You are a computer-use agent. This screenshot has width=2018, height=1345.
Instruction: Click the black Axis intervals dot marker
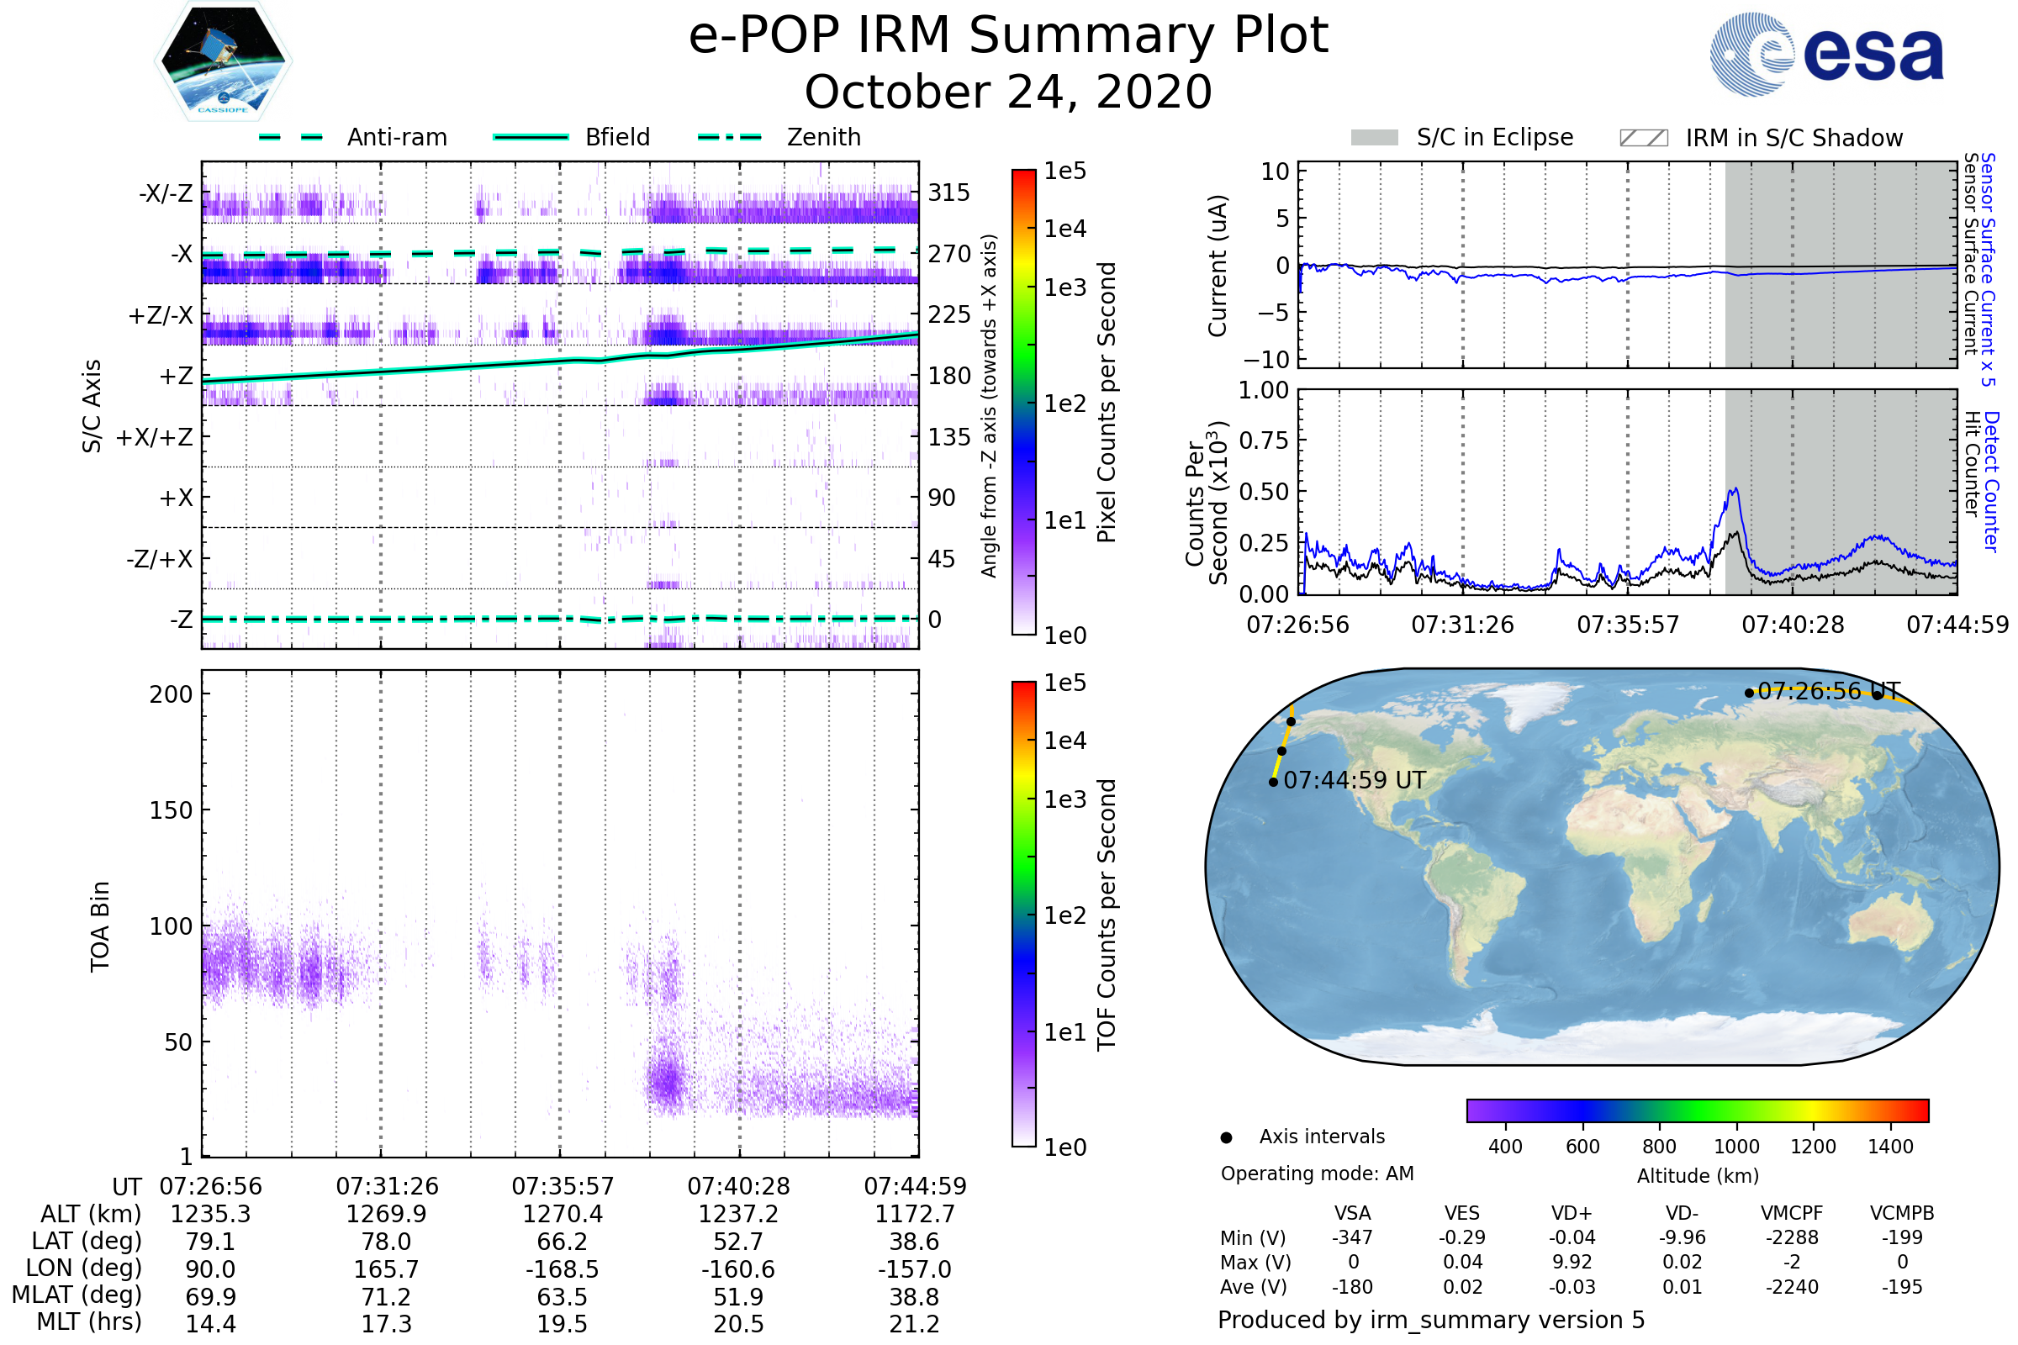coord(1226,1138)
